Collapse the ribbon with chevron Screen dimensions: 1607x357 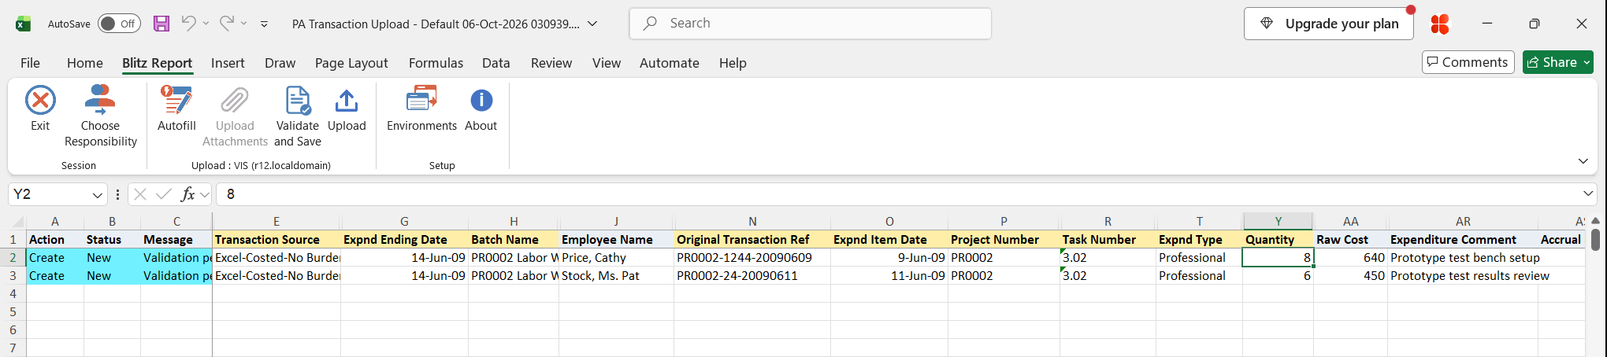[1583, 161]
